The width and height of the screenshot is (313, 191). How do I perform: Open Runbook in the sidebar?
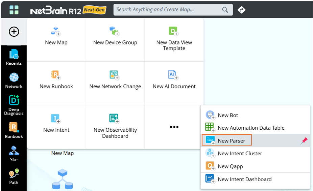pyautogui.click(x=14, y=130)
